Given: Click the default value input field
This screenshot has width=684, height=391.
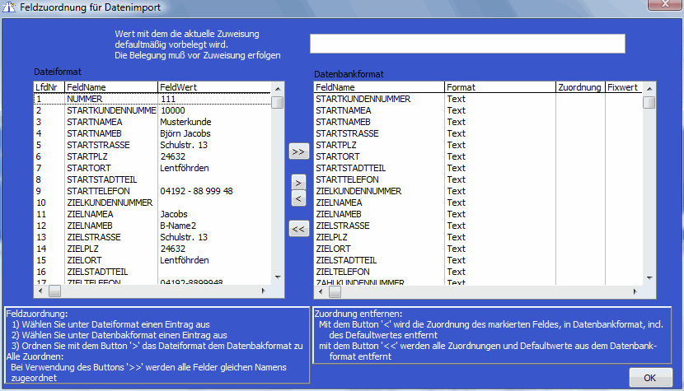Looking at the screenshot, I should (467, 44).
